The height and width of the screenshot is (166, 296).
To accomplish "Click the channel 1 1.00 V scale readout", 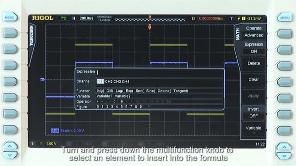I will pos(51,143).
